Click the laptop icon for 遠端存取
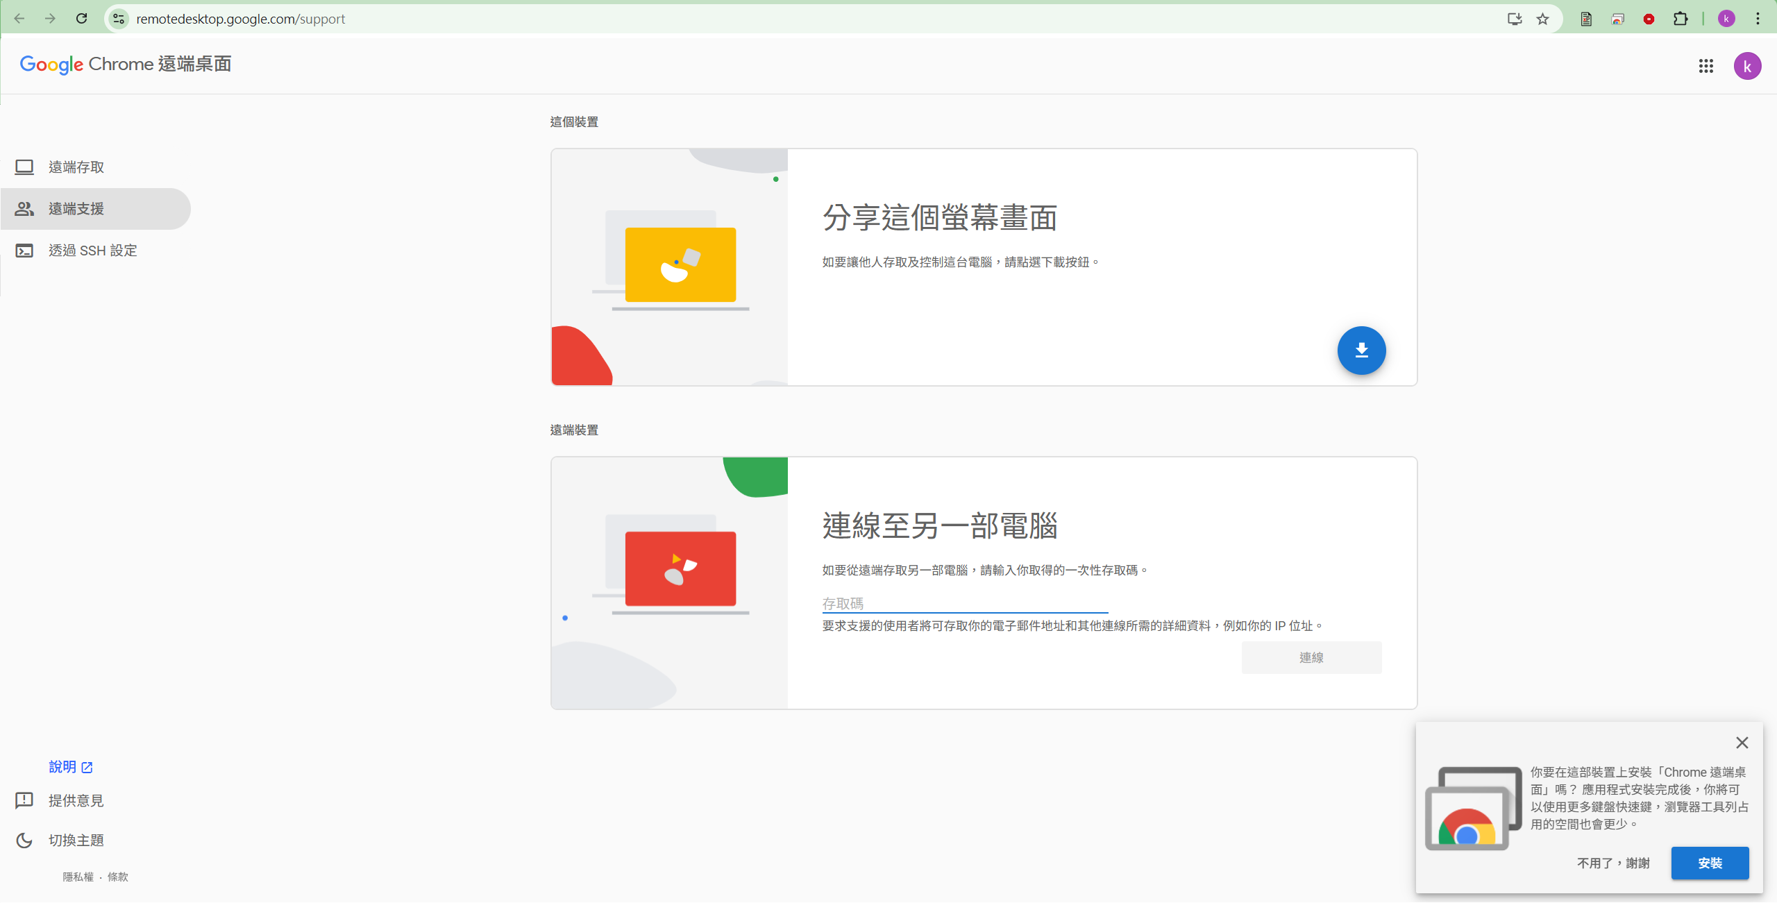 click(x=24, y=167)
